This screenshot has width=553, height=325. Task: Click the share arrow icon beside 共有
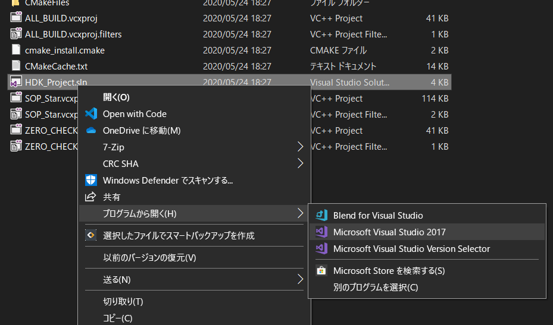click(x=90, y=197)
